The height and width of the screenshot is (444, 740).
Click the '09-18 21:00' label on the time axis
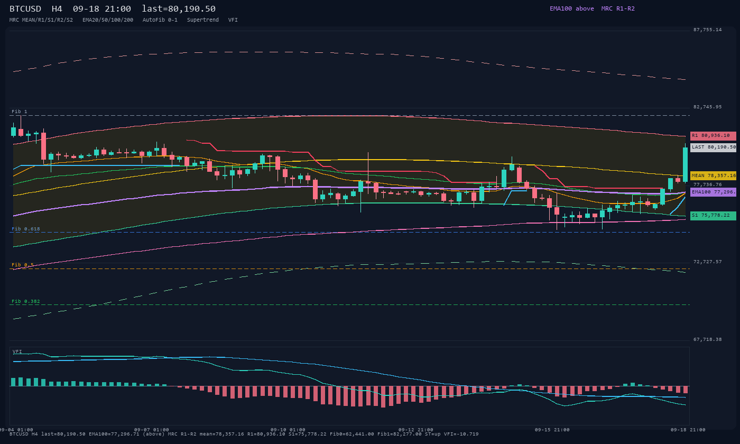tap(688, 430)
